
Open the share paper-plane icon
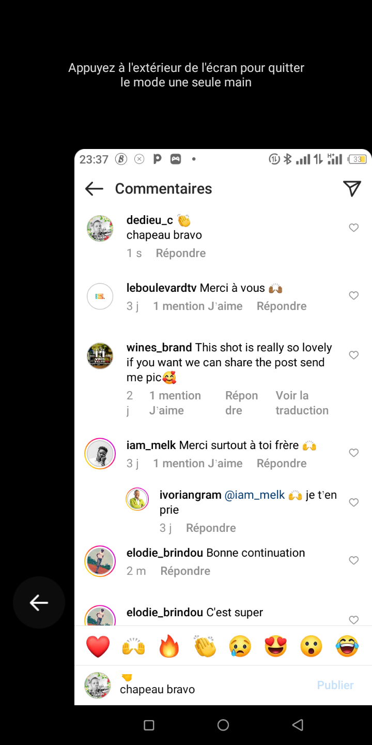[x=352, y=189]
